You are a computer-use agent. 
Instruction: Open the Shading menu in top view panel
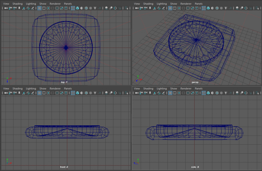click(x=17, y=4)
